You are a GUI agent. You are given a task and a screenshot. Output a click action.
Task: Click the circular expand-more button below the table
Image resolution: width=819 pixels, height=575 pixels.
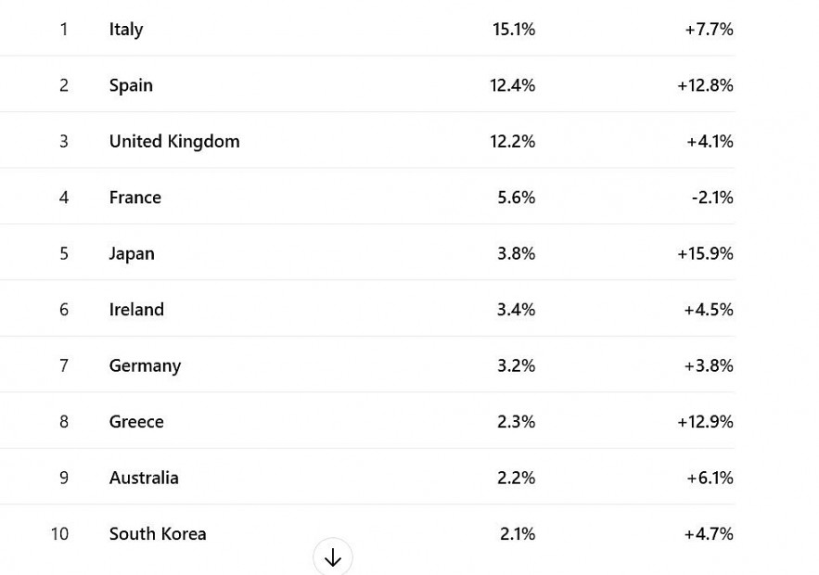[333, 556]
